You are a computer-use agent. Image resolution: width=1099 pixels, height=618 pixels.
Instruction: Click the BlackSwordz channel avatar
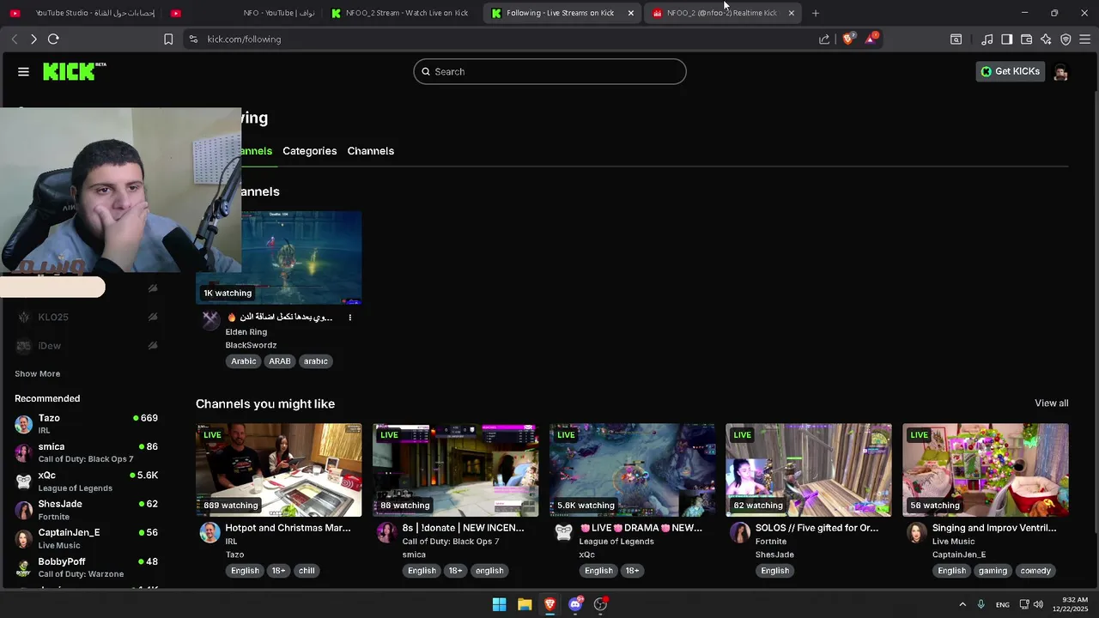coord(210,320)
